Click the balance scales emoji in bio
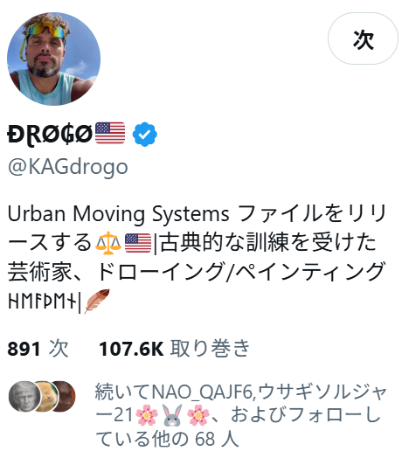The width and height of the screenshot is (402, 458). click(108, 243)
